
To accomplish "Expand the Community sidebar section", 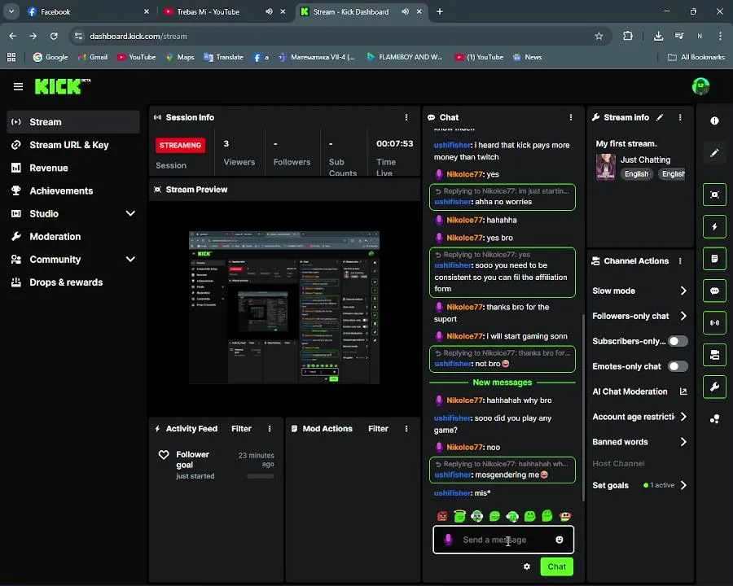I will pos(130,260).
